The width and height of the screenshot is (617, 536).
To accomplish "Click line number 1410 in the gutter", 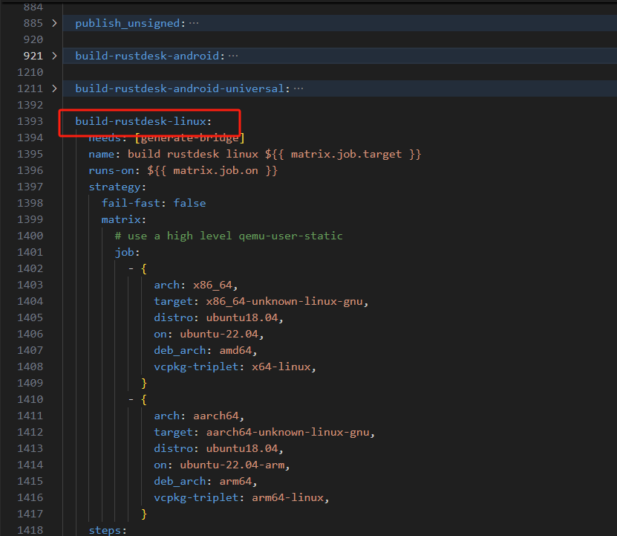I will [30, 400].
